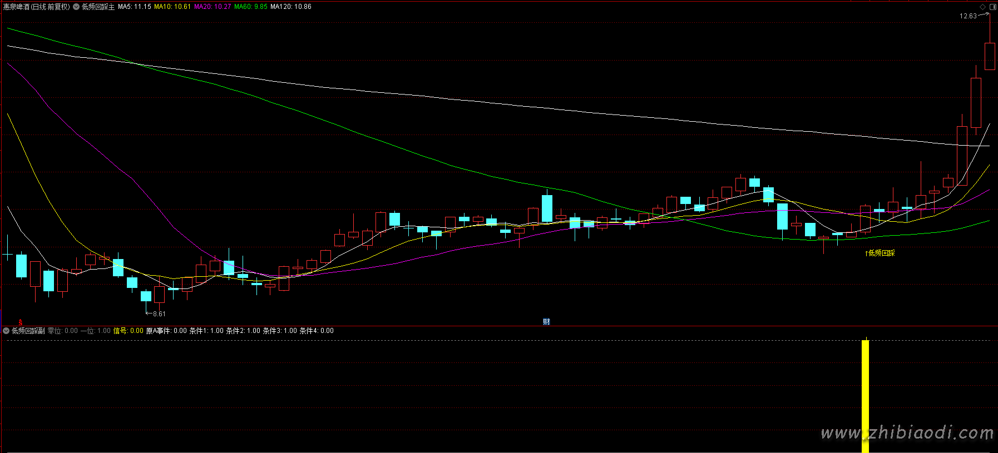This screenshot has height=453, width=998.
Task: Click the last red candlestick at the far right
Action: click(990, 56)
